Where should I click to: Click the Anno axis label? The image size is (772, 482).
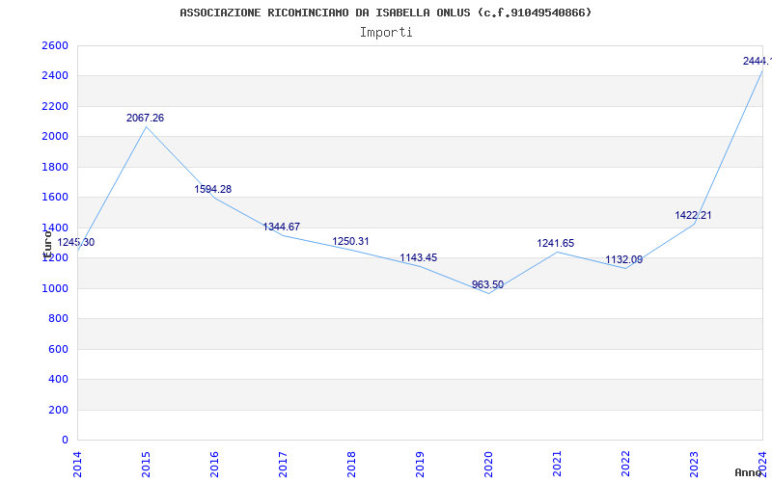749,472
